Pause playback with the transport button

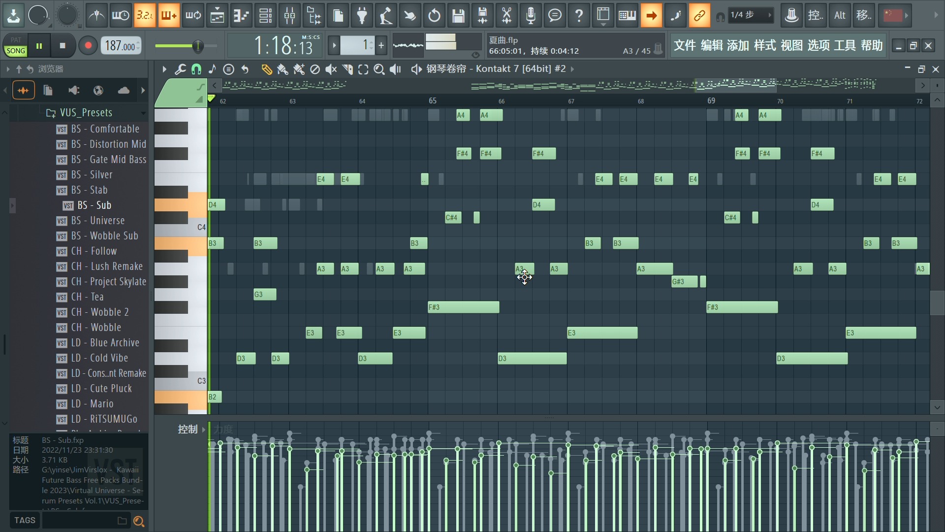coord(39,46)
